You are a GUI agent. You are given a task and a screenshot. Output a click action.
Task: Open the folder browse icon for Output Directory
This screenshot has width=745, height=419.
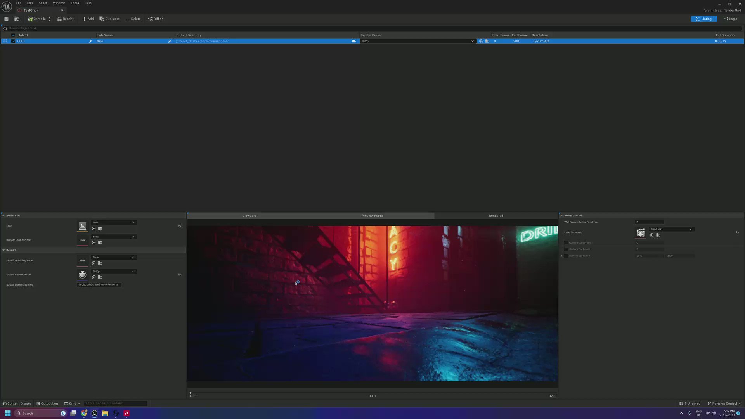(354, 41)
